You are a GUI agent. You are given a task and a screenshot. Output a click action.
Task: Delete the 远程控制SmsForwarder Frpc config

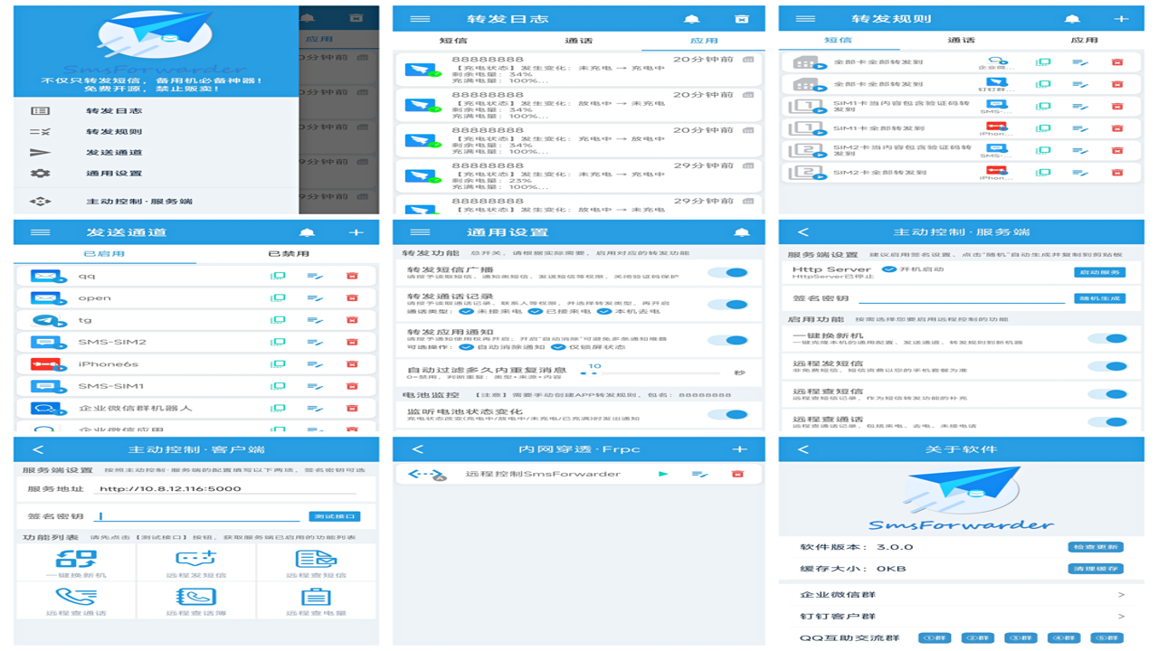click(737, 474)
